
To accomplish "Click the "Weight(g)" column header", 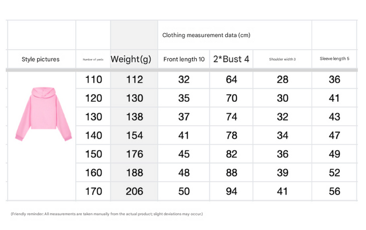I will pyautogui.click(x=131, y=59).
